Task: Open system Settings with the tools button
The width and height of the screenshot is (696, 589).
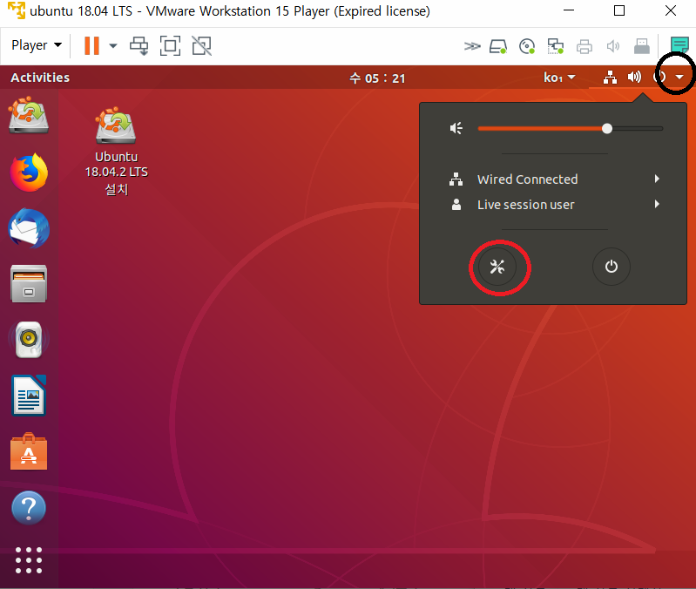Action: (497, 267)
